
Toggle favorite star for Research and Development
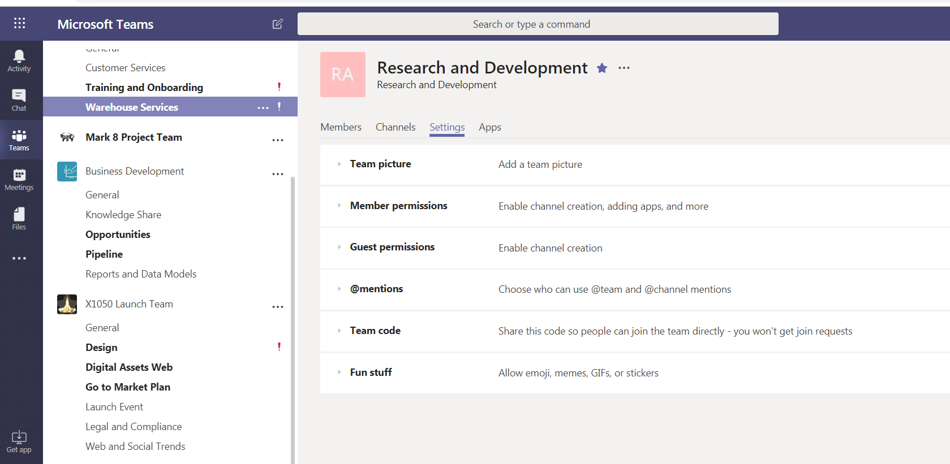602,68
